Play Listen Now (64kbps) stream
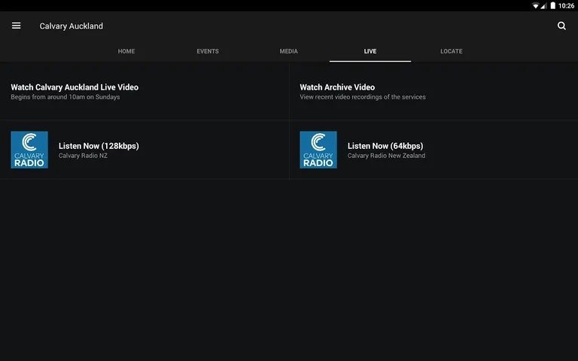Screen dimensions: 578x361 [433, 150]
